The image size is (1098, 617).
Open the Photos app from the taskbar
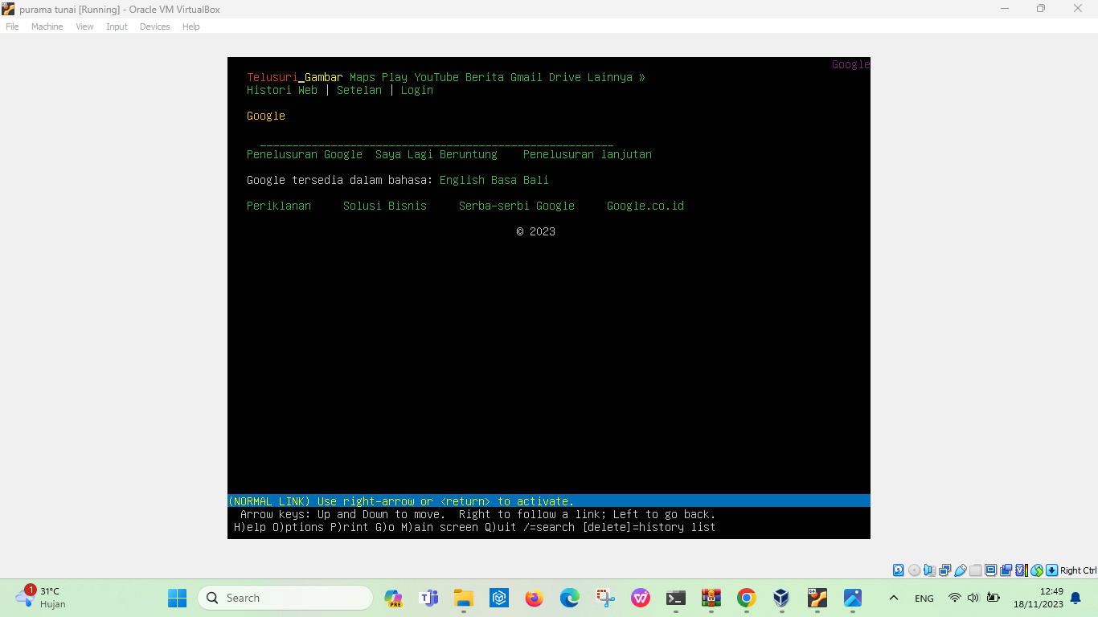pyautogui.click(x=853, y=598)
